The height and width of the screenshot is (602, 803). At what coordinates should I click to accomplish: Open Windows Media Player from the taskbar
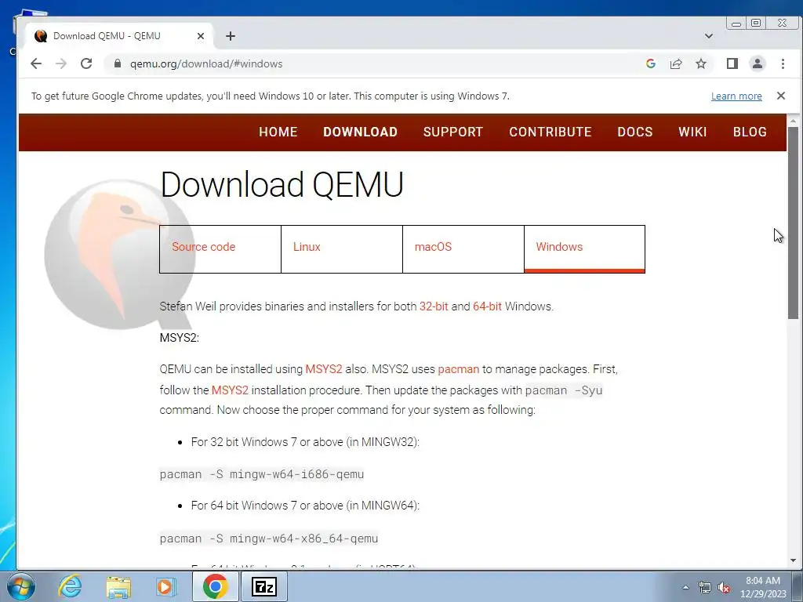[165, 586]
